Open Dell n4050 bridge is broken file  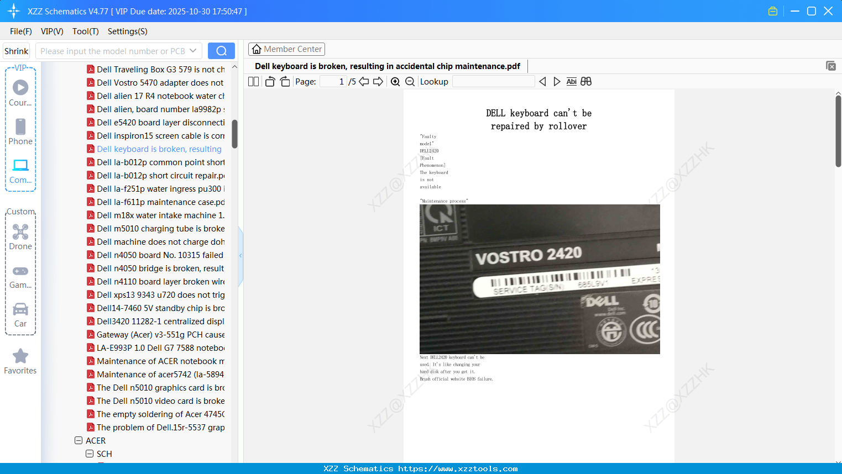point(155,268)
